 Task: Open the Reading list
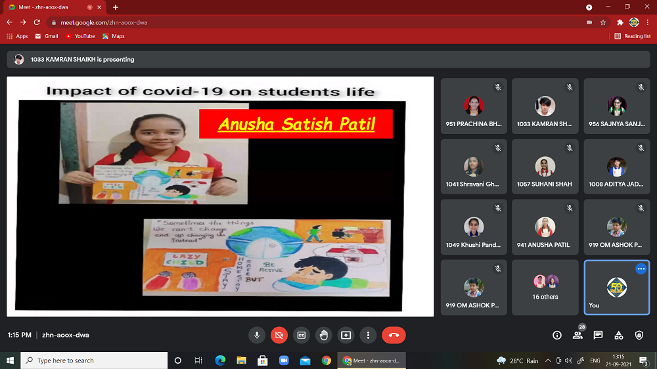click(633, 36)
